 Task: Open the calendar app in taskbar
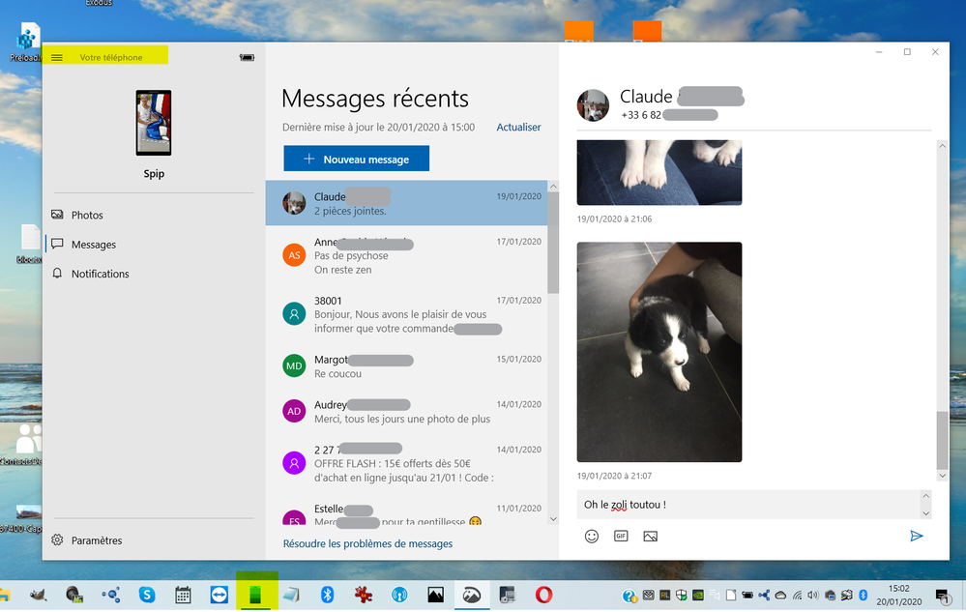click(x=183, y=595)
